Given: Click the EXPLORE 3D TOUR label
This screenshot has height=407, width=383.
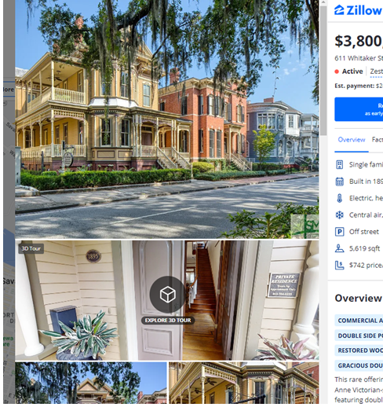Looking at the screenshot, I should (168, 321).
